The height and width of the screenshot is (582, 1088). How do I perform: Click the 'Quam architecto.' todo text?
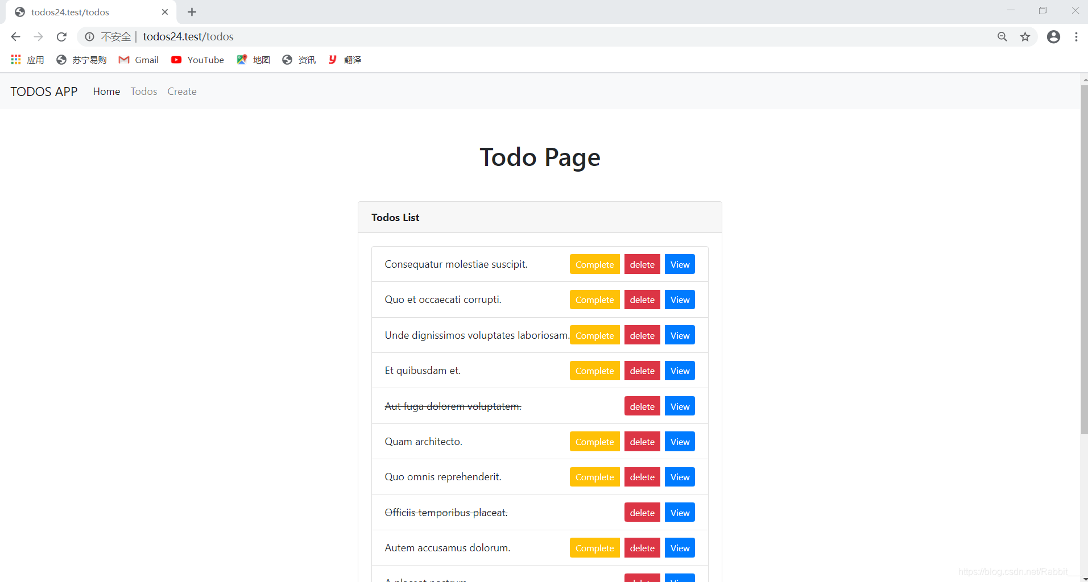click(423, 442)
